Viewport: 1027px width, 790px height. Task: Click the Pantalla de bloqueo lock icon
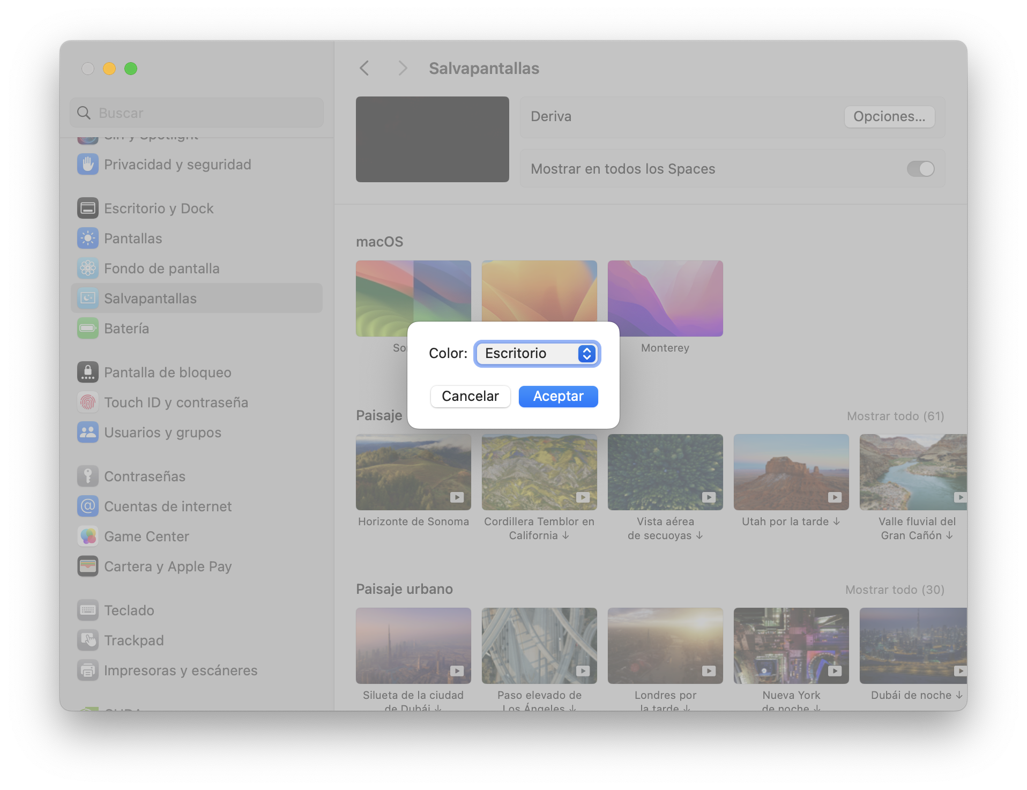pyautogui.click(x=88, y=372)
